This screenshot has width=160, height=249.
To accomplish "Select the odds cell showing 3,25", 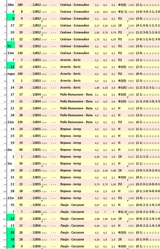I will pyautogui.click(x=105, y=26).
